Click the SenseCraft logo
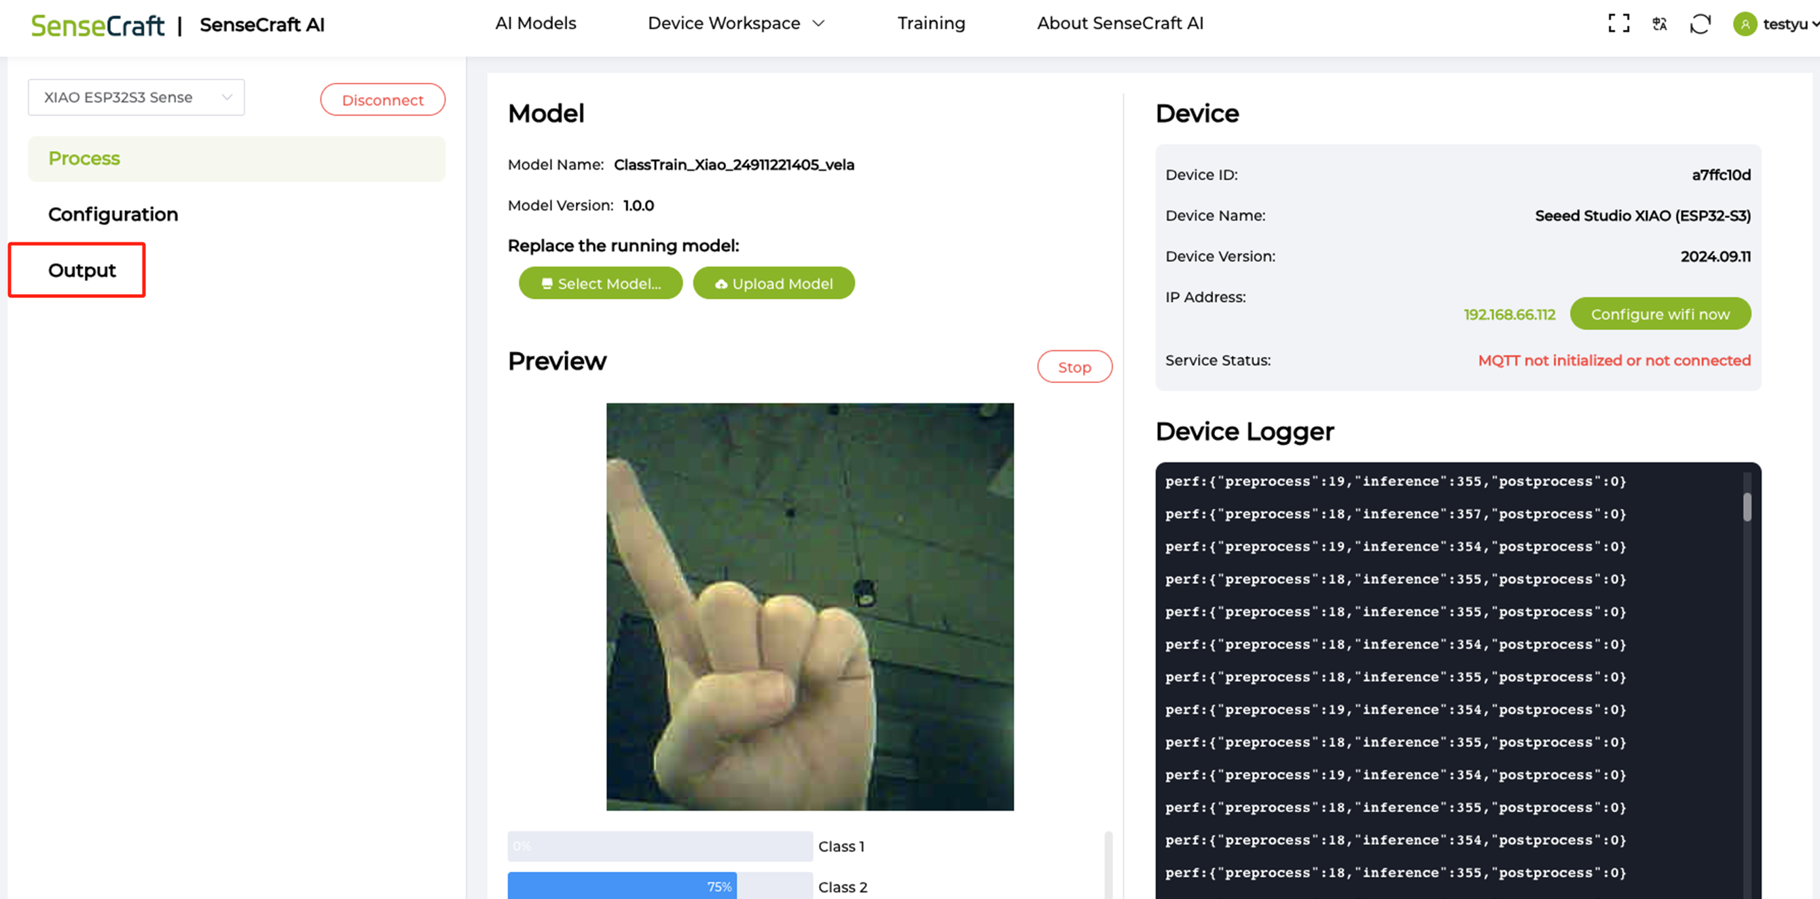The image size is (1820, 899). point(98,25)
